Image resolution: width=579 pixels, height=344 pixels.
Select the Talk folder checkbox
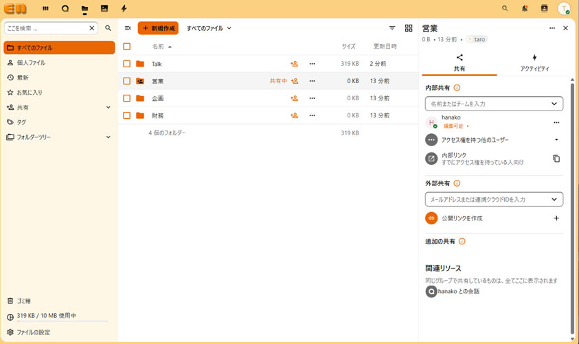[126, 64]
